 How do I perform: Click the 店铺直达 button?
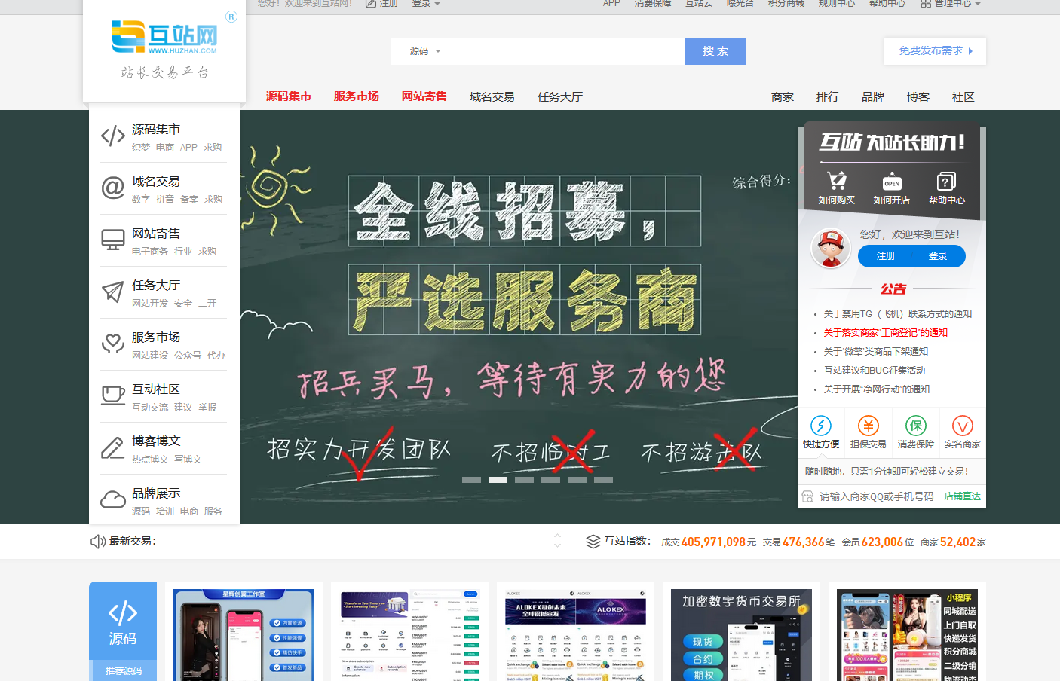coord(962,496)
